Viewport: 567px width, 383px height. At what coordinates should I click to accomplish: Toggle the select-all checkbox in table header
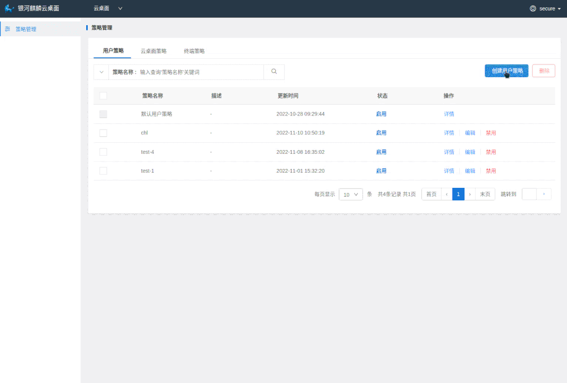103,95
